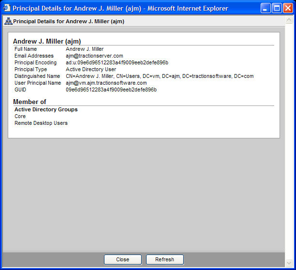Viewport: 296px width, 270px height.
Task: Click the scrollbar down arrow
Action: (x=289, y=263)
